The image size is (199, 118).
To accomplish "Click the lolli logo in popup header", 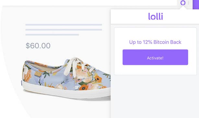I will 156,16.
